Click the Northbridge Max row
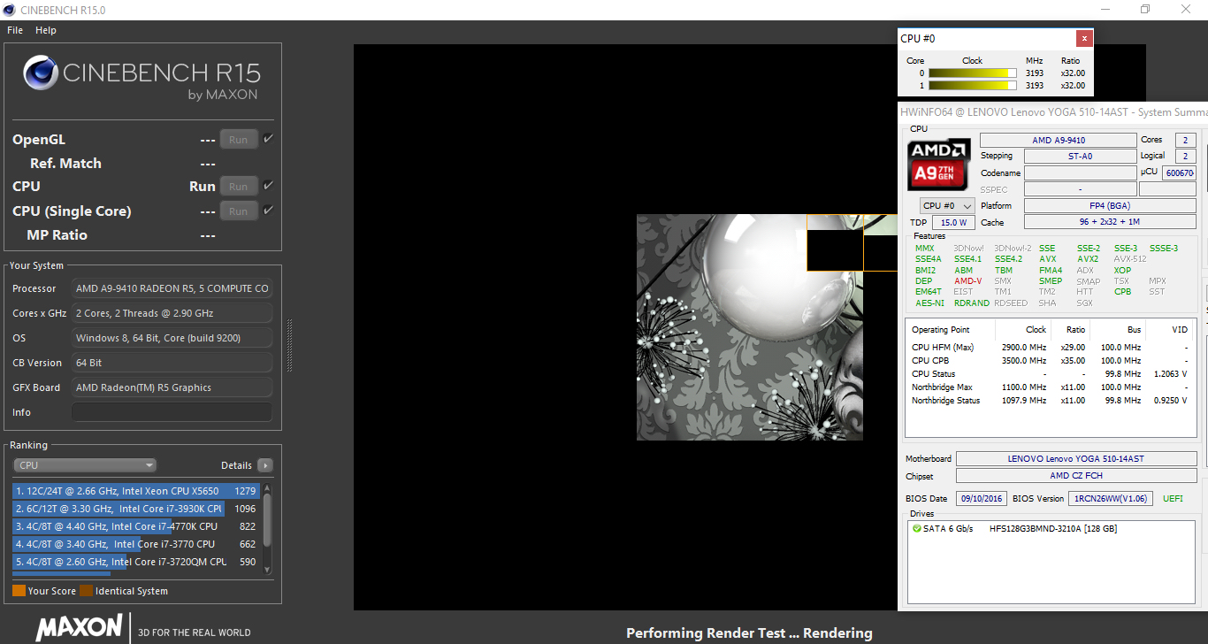The image size is (1208, 644). click(1051, 387)
